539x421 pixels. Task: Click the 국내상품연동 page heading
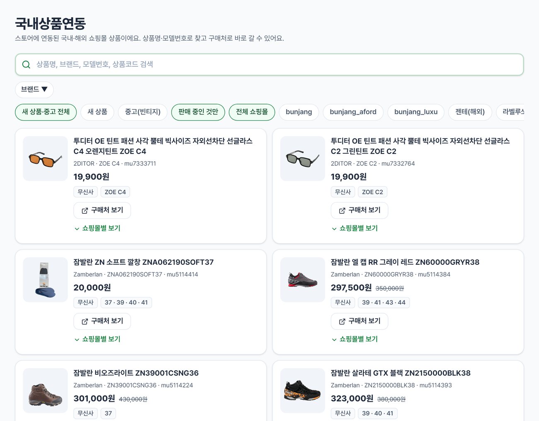51,24
